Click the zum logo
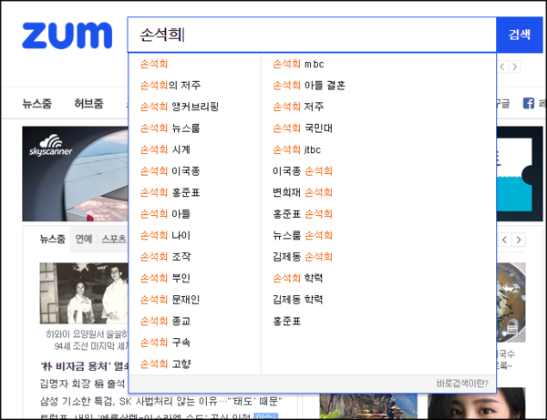547x420 pixels. [x=67, y=35]
